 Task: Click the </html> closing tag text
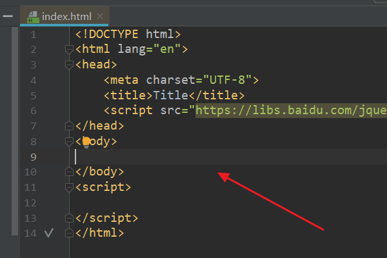click(x=100, y=233)
